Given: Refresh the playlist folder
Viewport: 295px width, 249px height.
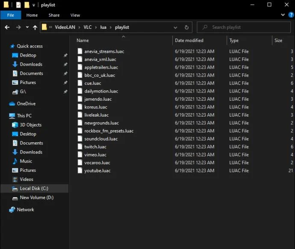Looking at the screenshot, I should tap(186, 27).
